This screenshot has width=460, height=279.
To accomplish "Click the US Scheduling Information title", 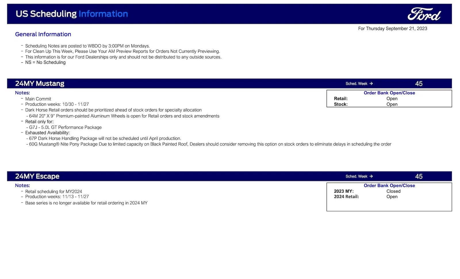I will coord(72,14).
